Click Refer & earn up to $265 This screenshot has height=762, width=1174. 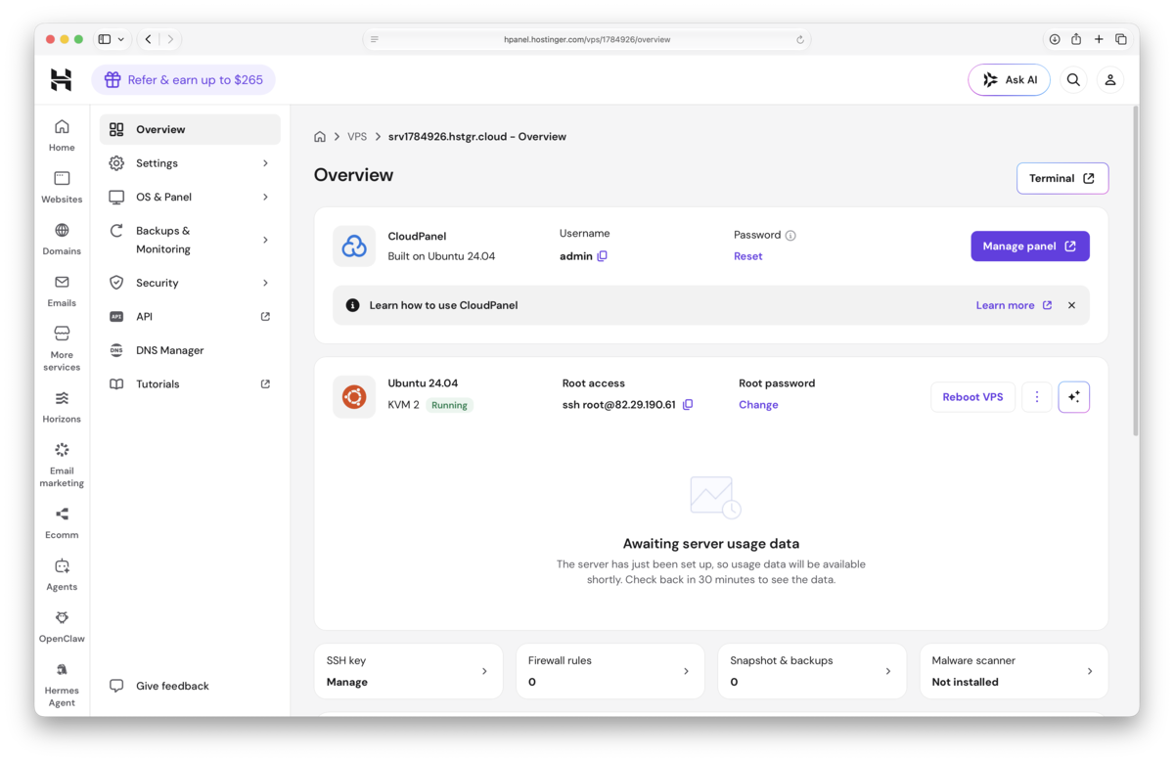pyautogui.click(x=183, y=80)
